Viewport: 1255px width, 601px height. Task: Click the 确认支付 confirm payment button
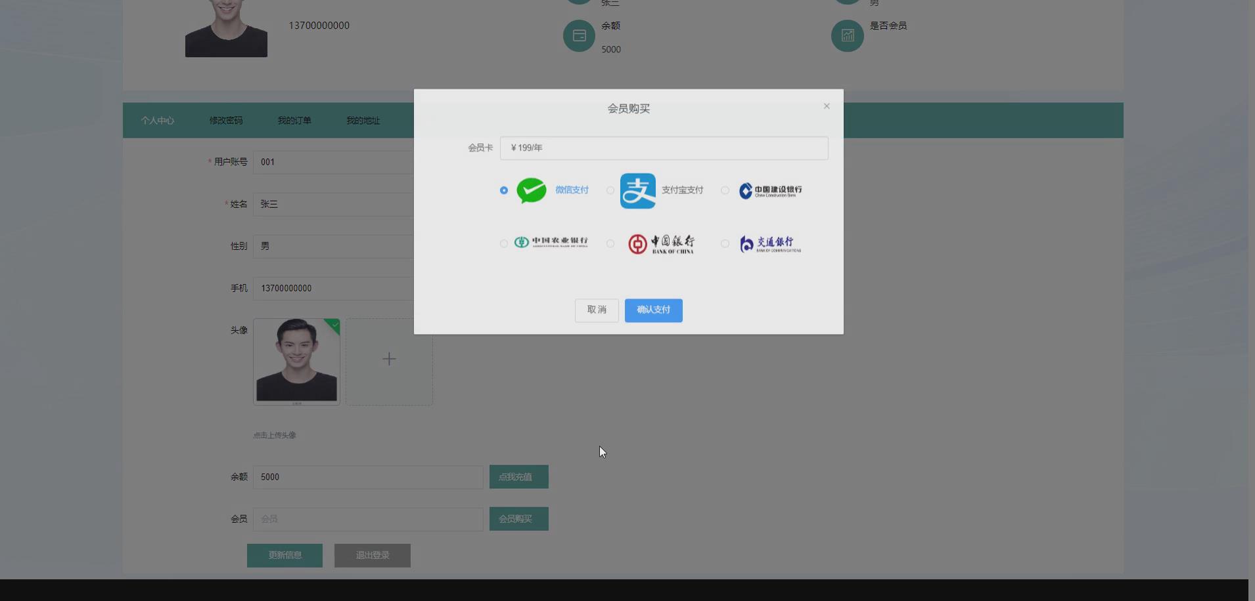tap(653, 310)
